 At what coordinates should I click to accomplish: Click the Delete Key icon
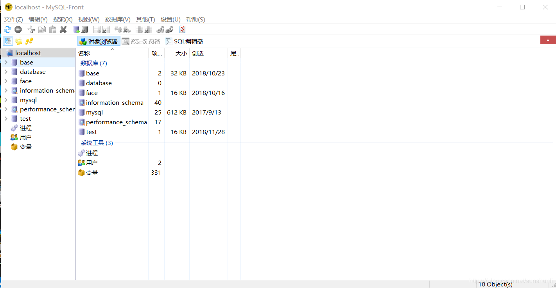pos(127,29)
